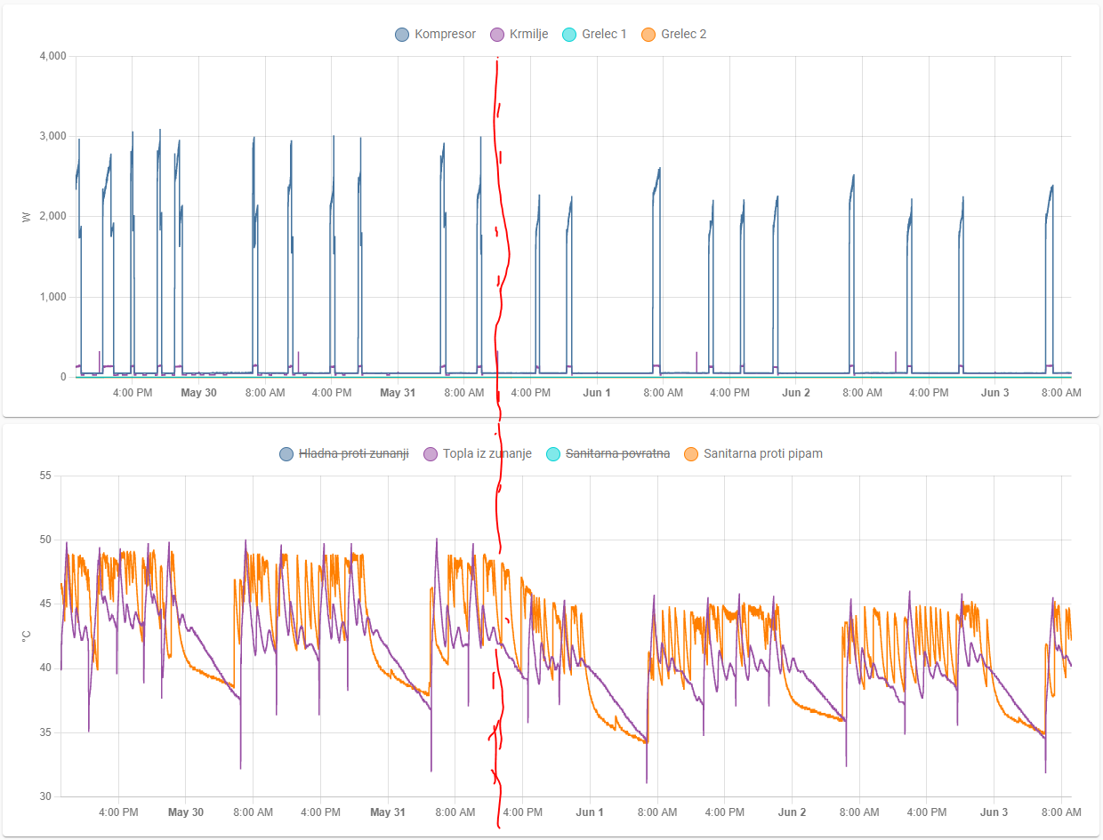Show the hidden Sanitarna povratna series
1103x840 pixels.
click(x=617, y=454)
